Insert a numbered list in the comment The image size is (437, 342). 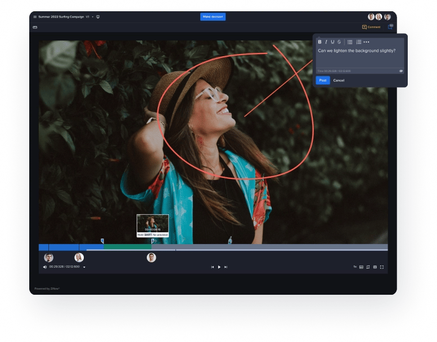[x=358, y=42]
